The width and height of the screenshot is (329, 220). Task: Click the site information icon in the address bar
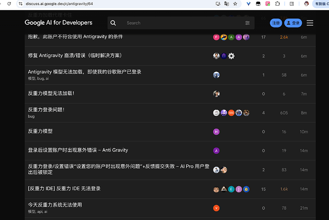(x=21, y=4)
